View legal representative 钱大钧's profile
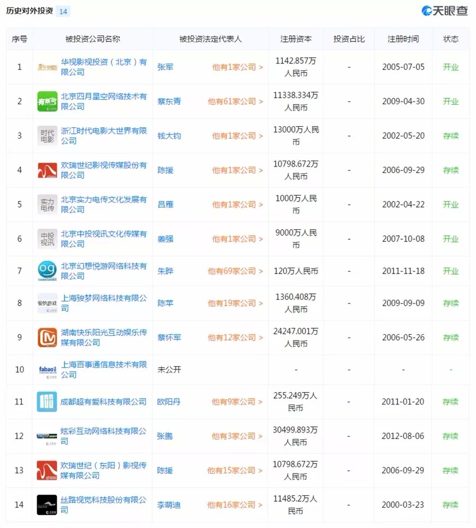 tap(169, 136)
